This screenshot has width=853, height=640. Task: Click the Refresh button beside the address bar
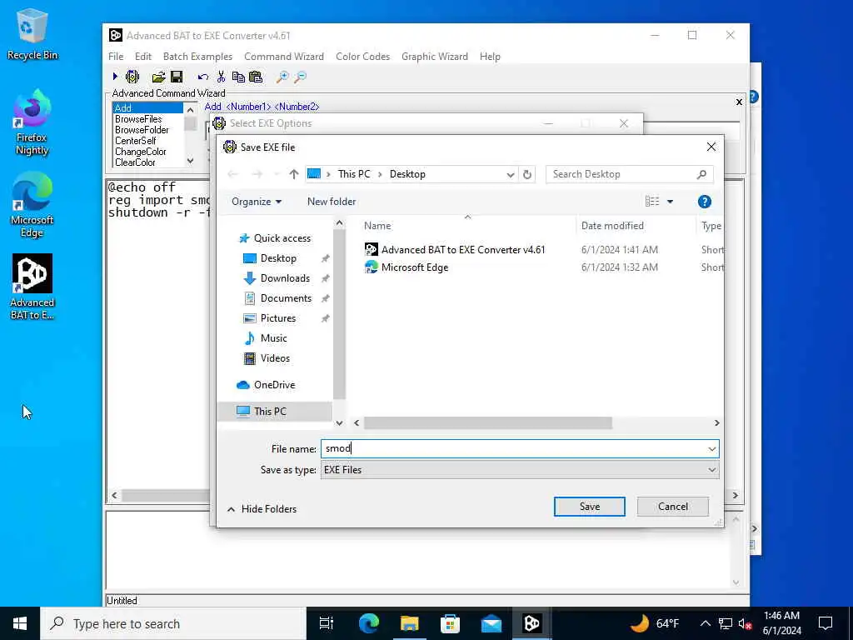[527, 174]
